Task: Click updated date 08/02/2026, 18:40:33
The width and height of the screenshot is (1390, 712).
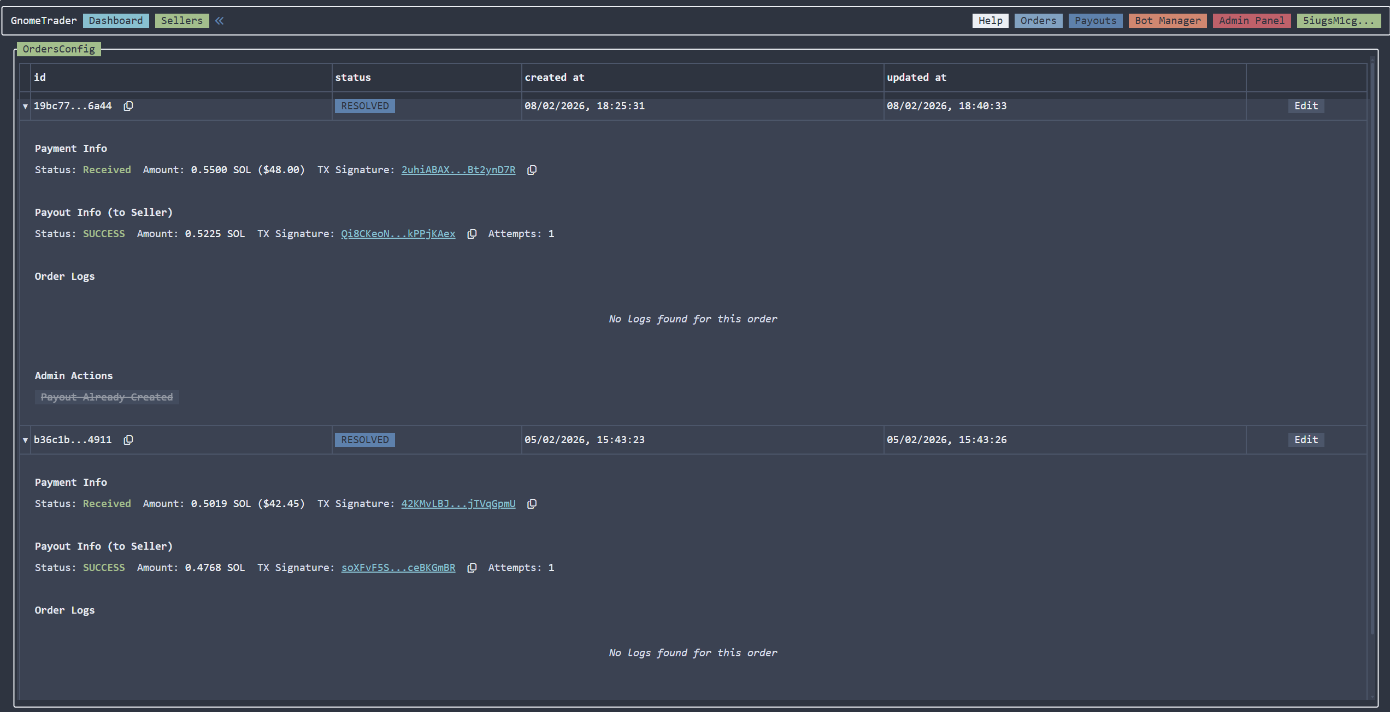Action: point(947,106)
